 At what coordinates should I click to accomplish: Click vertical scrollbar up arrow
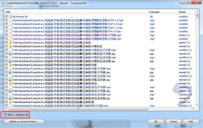197,11
